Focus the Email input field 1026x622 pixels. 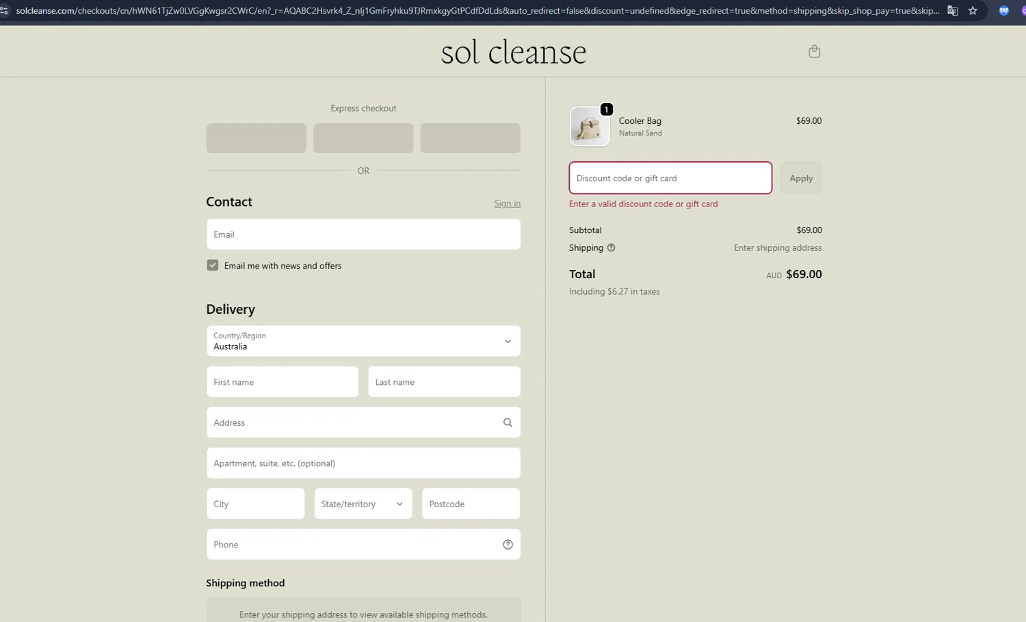(363, 234)
